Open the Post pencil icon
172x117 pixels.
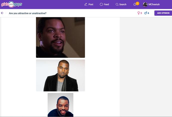coord(86,4)
